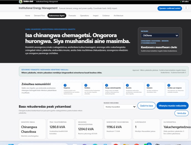Click Reserve yekuronga 8.0 kVA text
Screen dimensions: 191x145
(88, 134)
